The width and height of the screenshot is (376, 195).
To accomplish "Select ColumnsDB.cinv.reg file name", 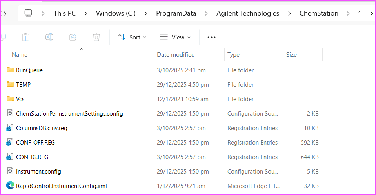I will point(42,128).
